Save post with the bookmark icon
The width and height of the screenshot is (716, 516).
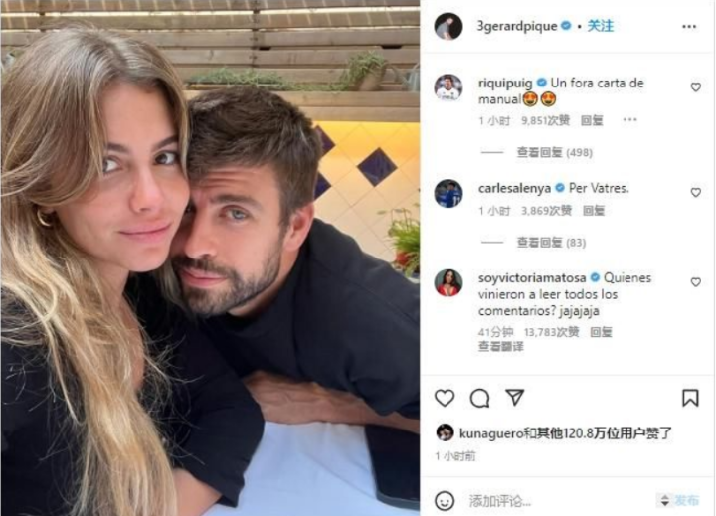pos(690,398)
